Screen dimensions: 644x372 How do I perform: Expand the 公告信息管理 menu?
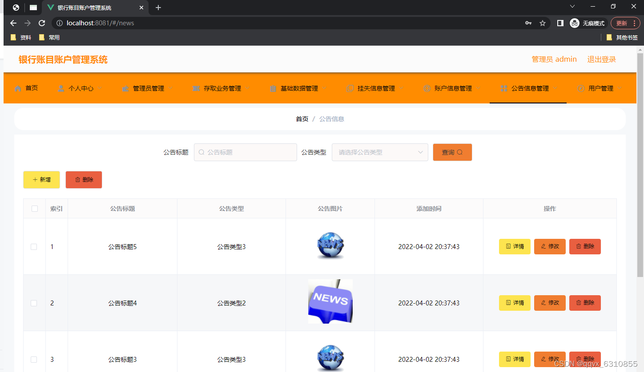(528, 88)
